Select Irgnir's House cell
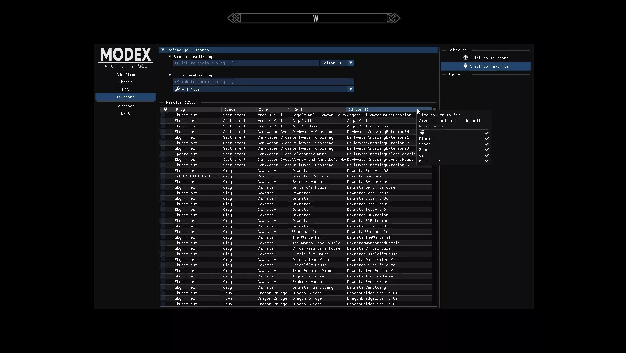 [x=308, y=276]
